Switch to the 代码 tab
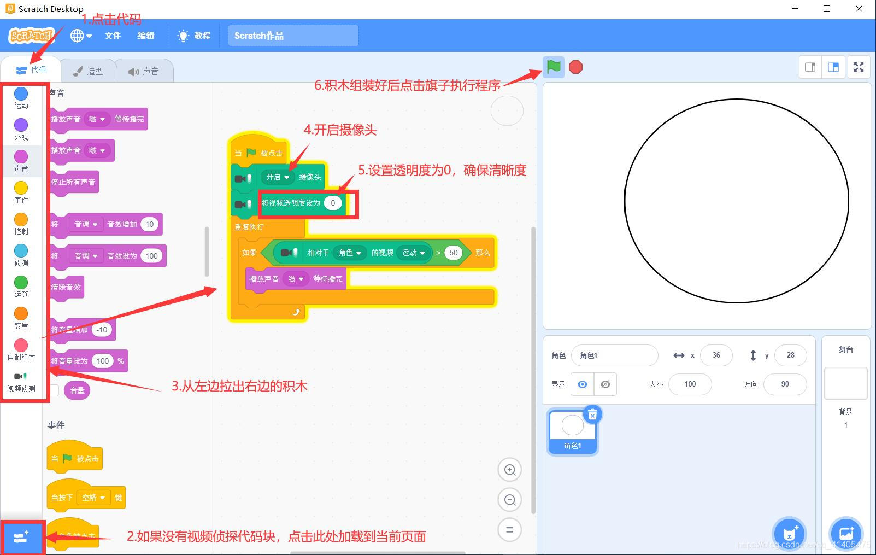Image resolution: width=876 pixels, height=555 pixels. click(x=31, y=70)
